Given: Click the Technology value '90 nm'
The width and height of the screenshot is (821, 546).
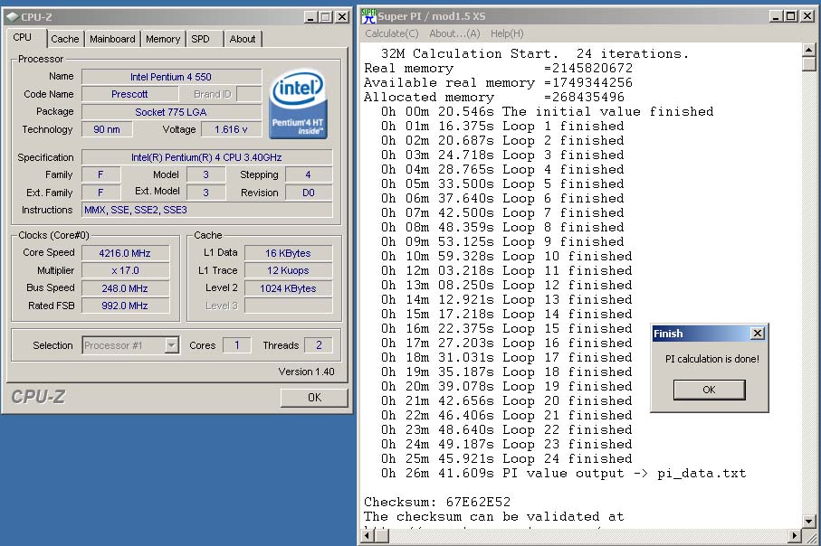Looking at the screenshot, I should click(107, 129).
